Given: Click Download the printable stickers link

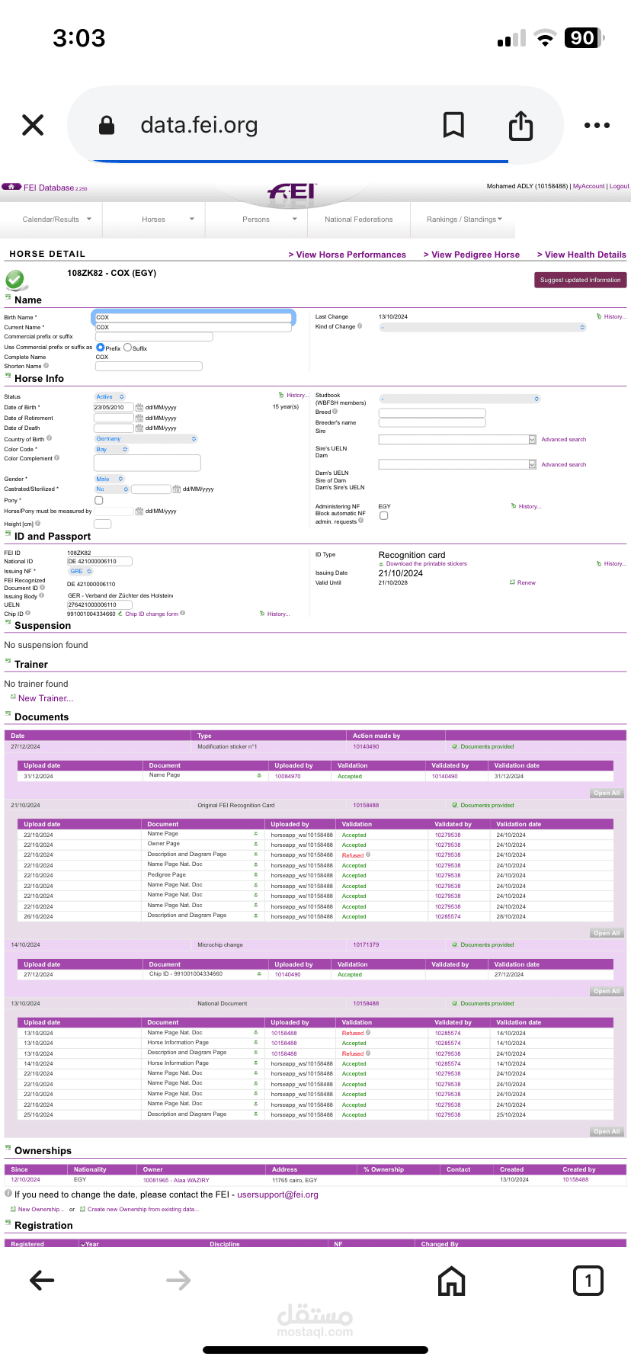Looking at the screenshot, I should pos(426,564).
